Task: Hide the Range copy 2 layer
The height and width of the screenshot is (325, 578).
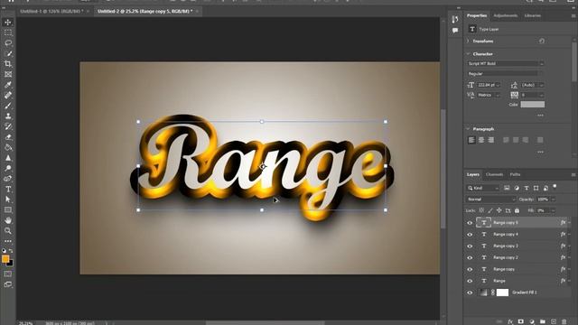Action: pyautogui.click(x=470, y=257)
